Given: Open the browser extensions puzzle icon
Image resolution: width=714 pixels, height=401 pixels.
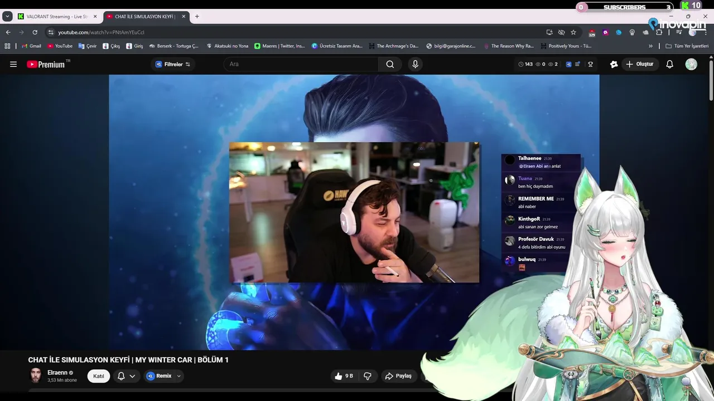Looking at the screenshot, I should click(x=659, y=32).
